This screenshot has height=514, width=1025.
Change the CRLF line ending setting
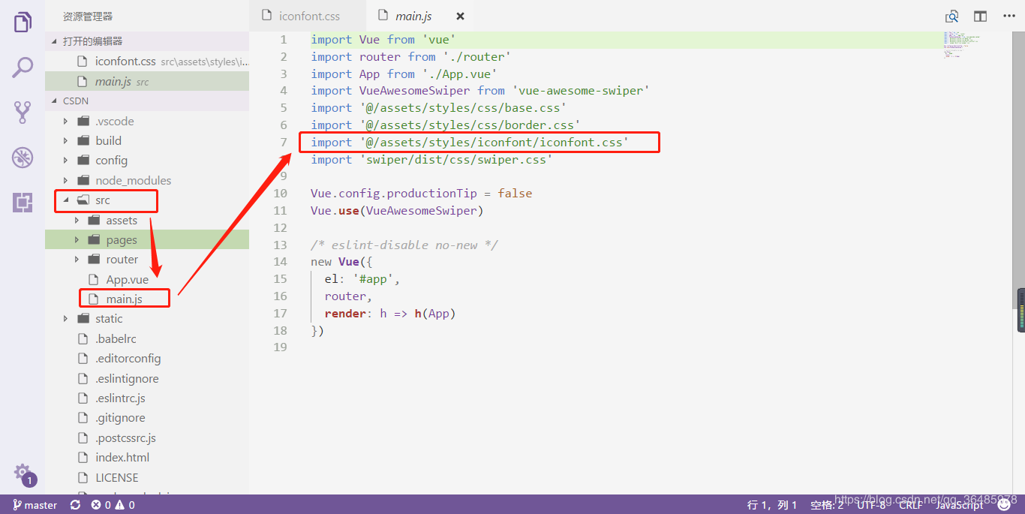coord(911,505)
